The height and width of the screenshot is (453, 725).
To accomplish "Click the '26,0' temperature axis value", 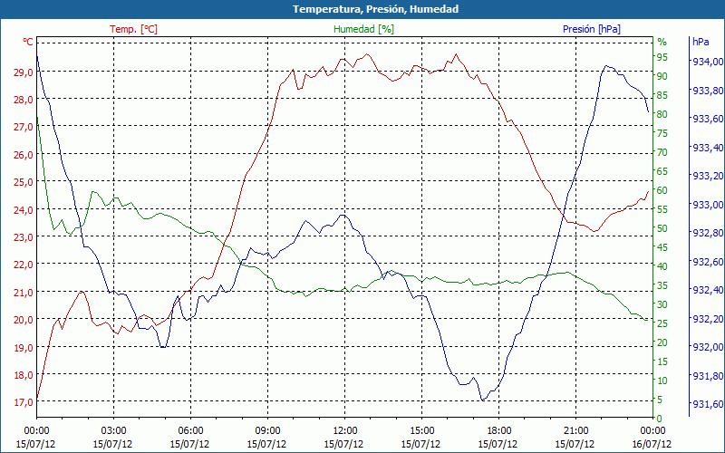I will 24,154.
